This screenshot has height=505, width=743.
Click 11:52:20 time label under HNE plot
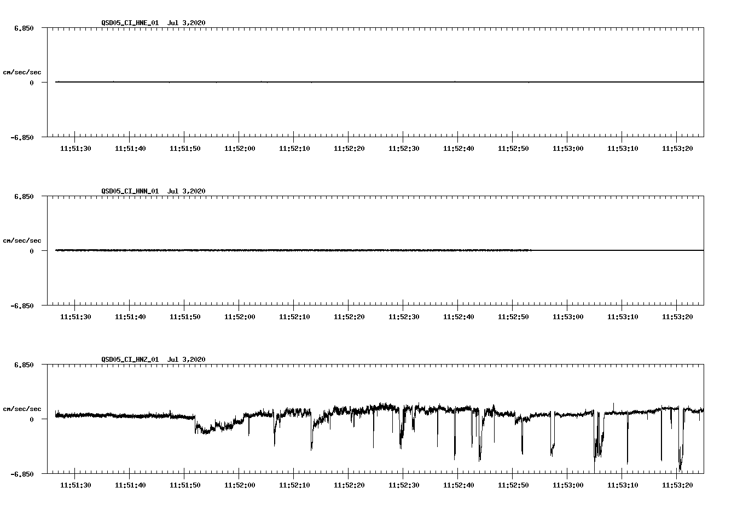pos(349,149)
